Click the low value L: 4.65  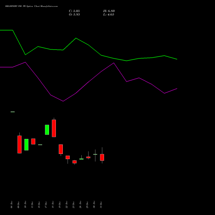click(x=109, y=15)
